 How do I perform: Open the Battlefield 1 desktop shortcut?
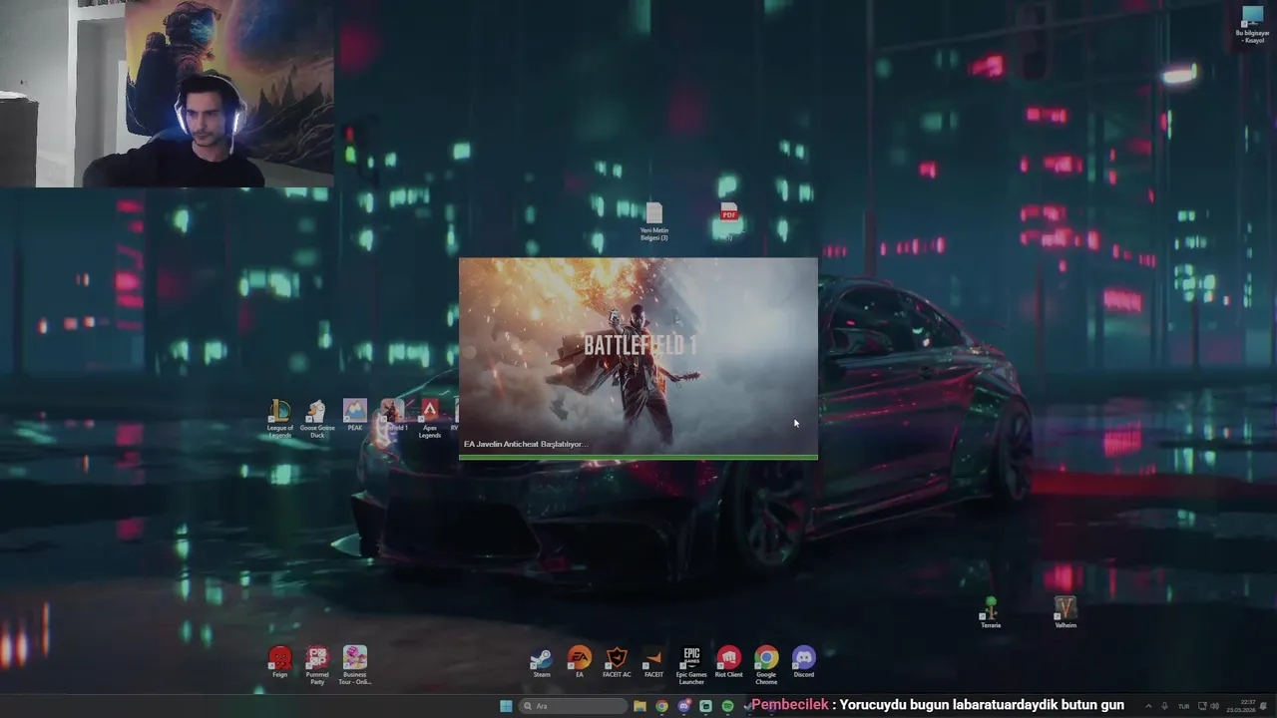tap(392, 414)
